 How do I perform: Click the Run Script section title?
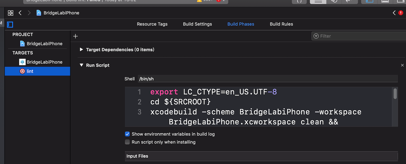(x=98, y=65)
